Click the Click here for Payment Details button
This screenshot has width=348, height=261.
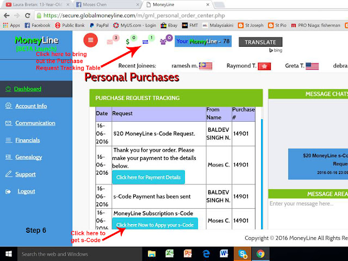pyautogui.click(x=148, y=177)
